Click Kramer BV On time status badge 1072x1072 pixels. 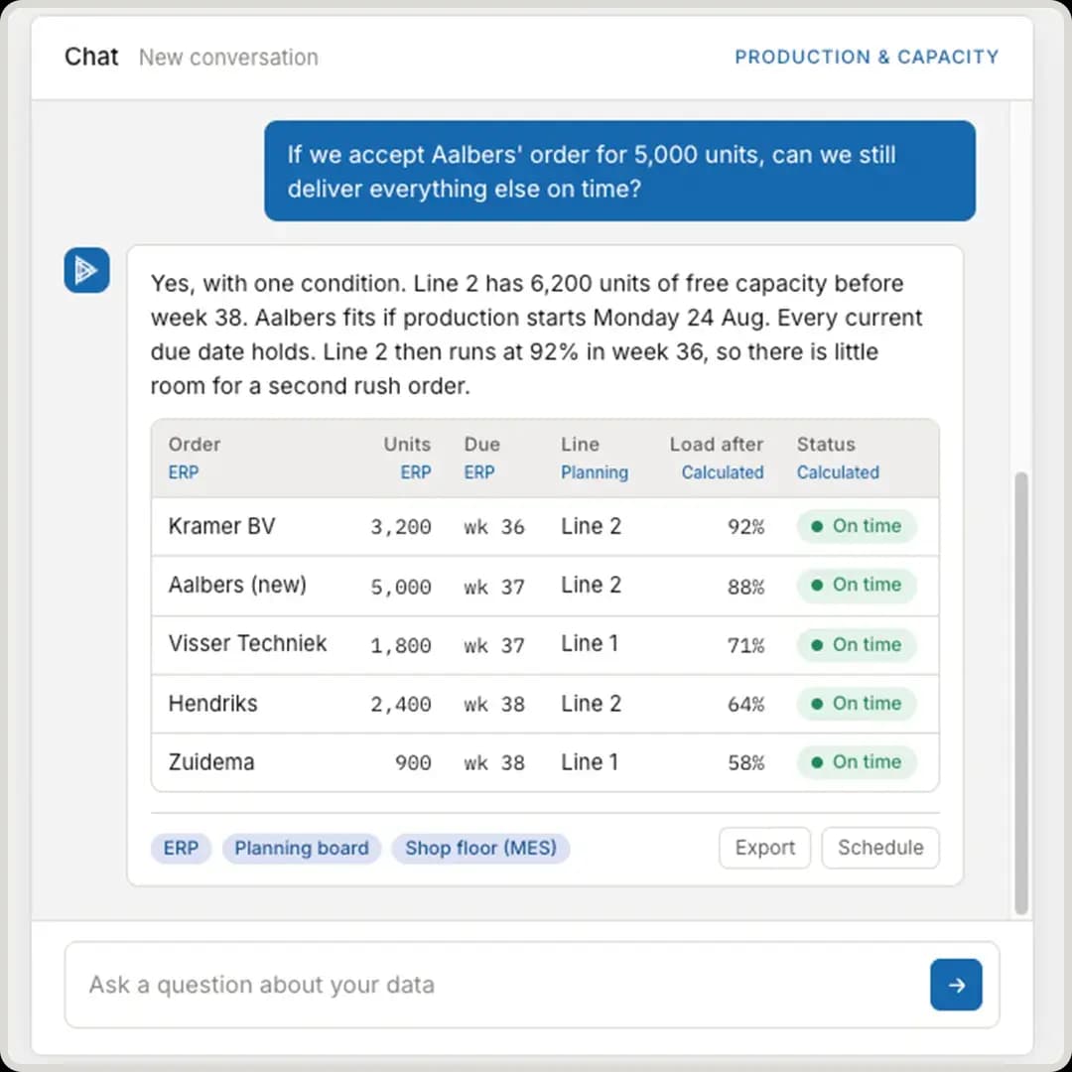point(856,526)
